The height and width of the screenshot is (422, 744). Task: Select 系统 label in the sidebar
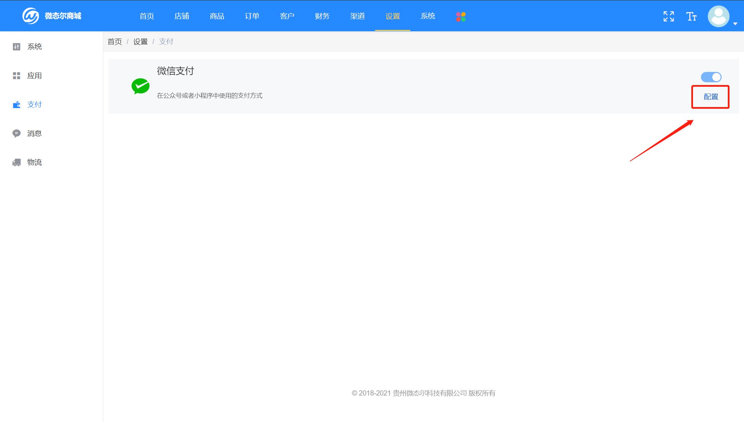point(34,46)
